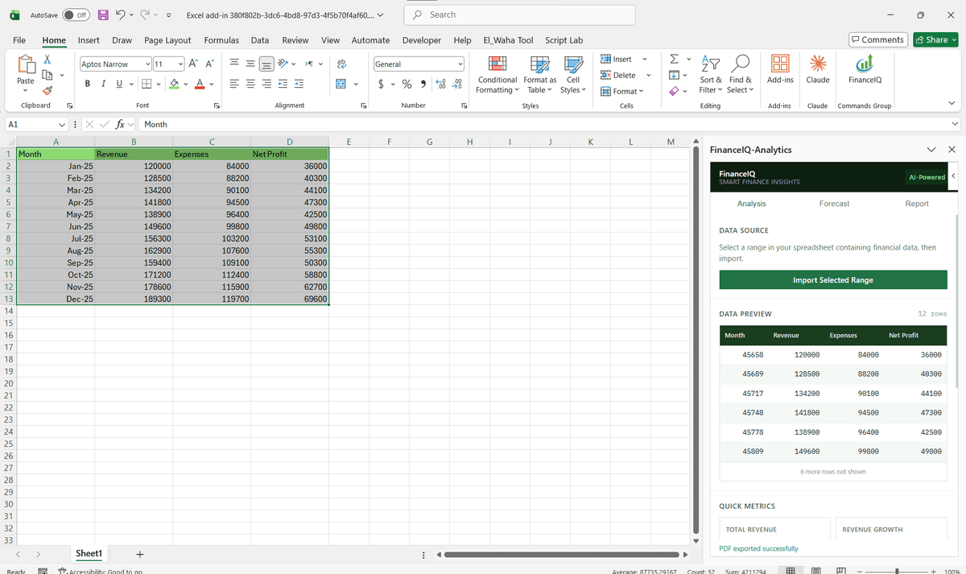The image size is (966, 574).
Task: Expand Format as Table dropdown
Action: point(540,85)
